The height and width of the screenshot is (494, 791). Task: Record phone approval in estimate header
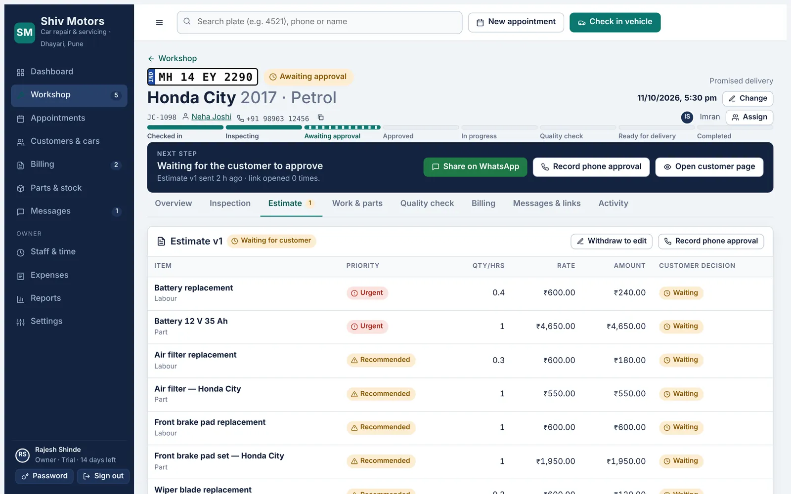711,241
